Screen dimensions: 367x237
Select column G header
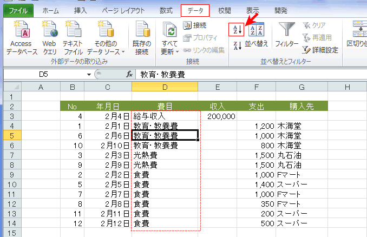click(x=302, y=87)
